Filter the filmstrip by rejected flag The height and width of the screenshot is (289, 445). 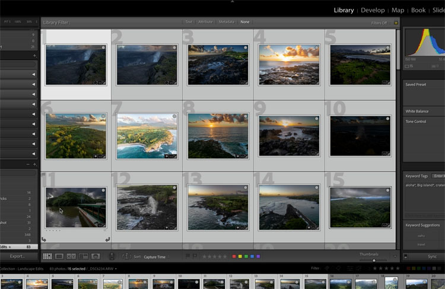point(338,268)
